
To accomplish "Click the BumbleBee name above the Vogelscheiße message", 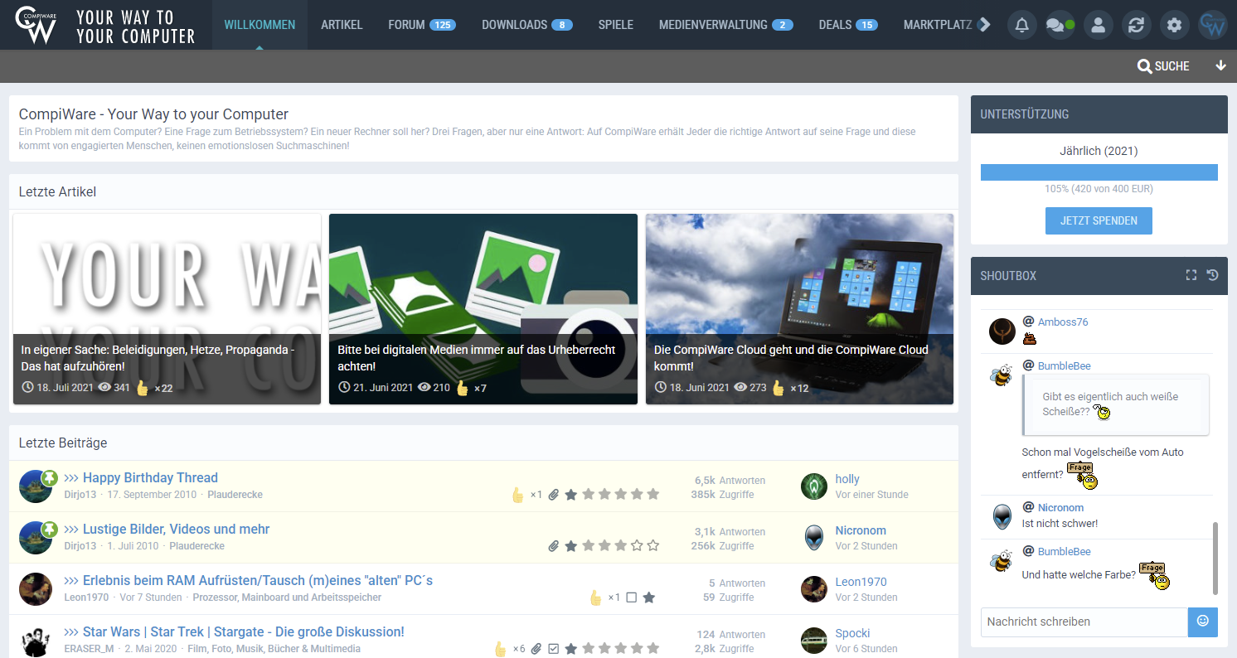I will [x=1064, y=365].
